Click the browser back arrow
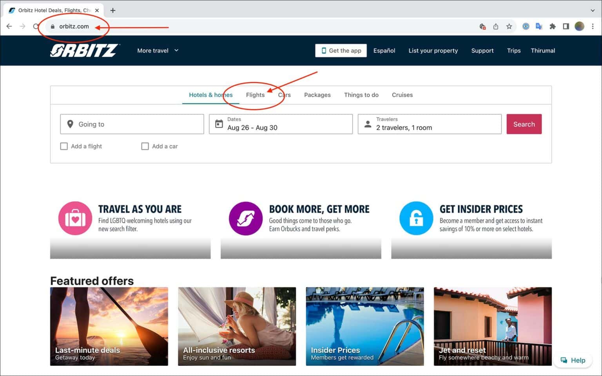This screenshot has height=376, width=602. (9, 26)
